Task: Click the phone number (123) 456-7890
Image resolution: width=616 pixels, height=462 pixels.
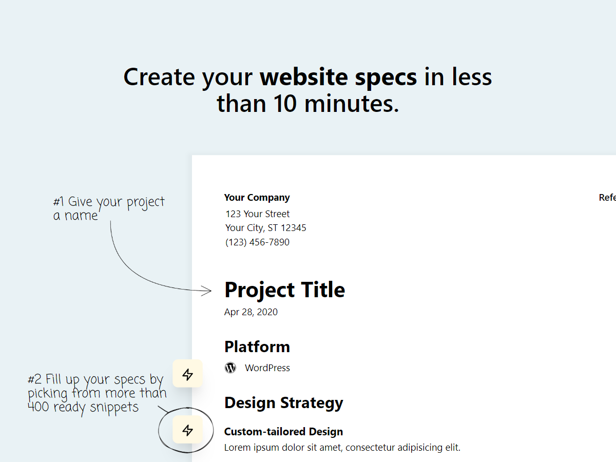Action: click(x=257, y=242)
